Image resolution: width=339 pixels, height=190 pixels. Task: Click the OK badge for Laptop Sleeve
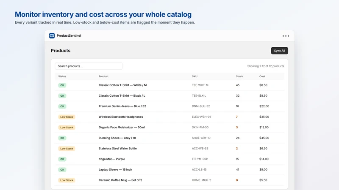[x=62, y=170]
